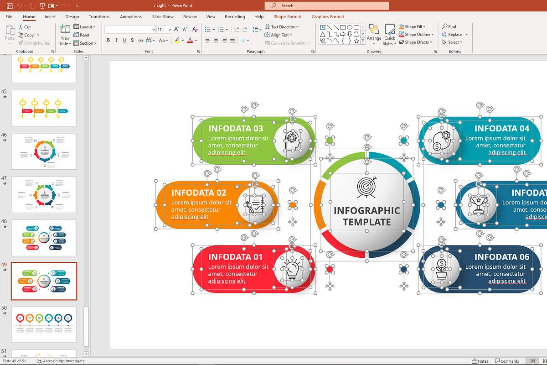This screenshot has height=365, width=547.
Task: Toggle the Comments pane in status bar
Action: [x=507, y=361]
